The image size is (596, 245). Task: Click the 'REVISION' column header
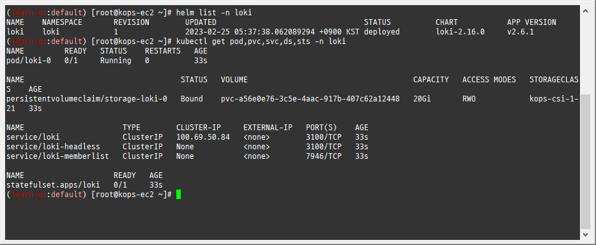[132, 22]
